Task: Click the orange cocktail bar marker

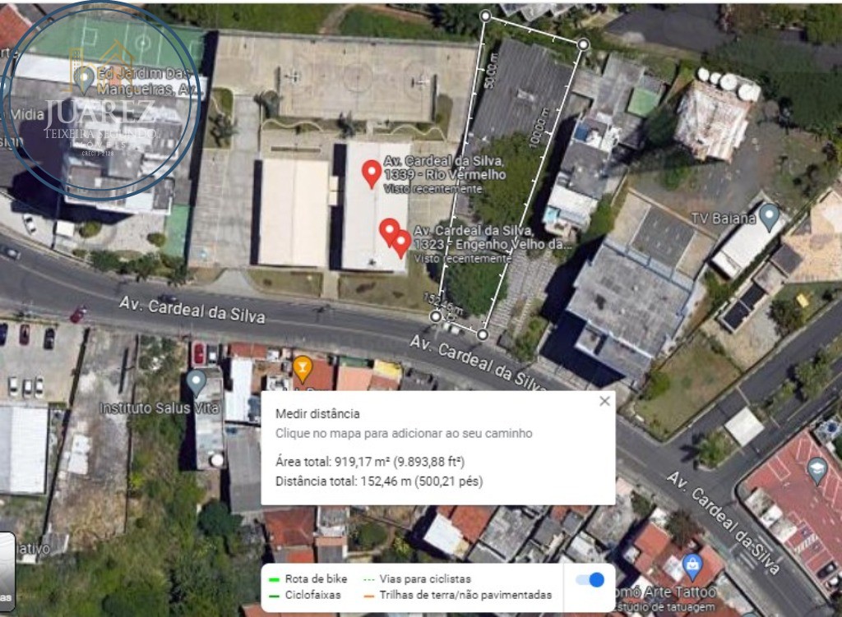Action: point(303,369)
